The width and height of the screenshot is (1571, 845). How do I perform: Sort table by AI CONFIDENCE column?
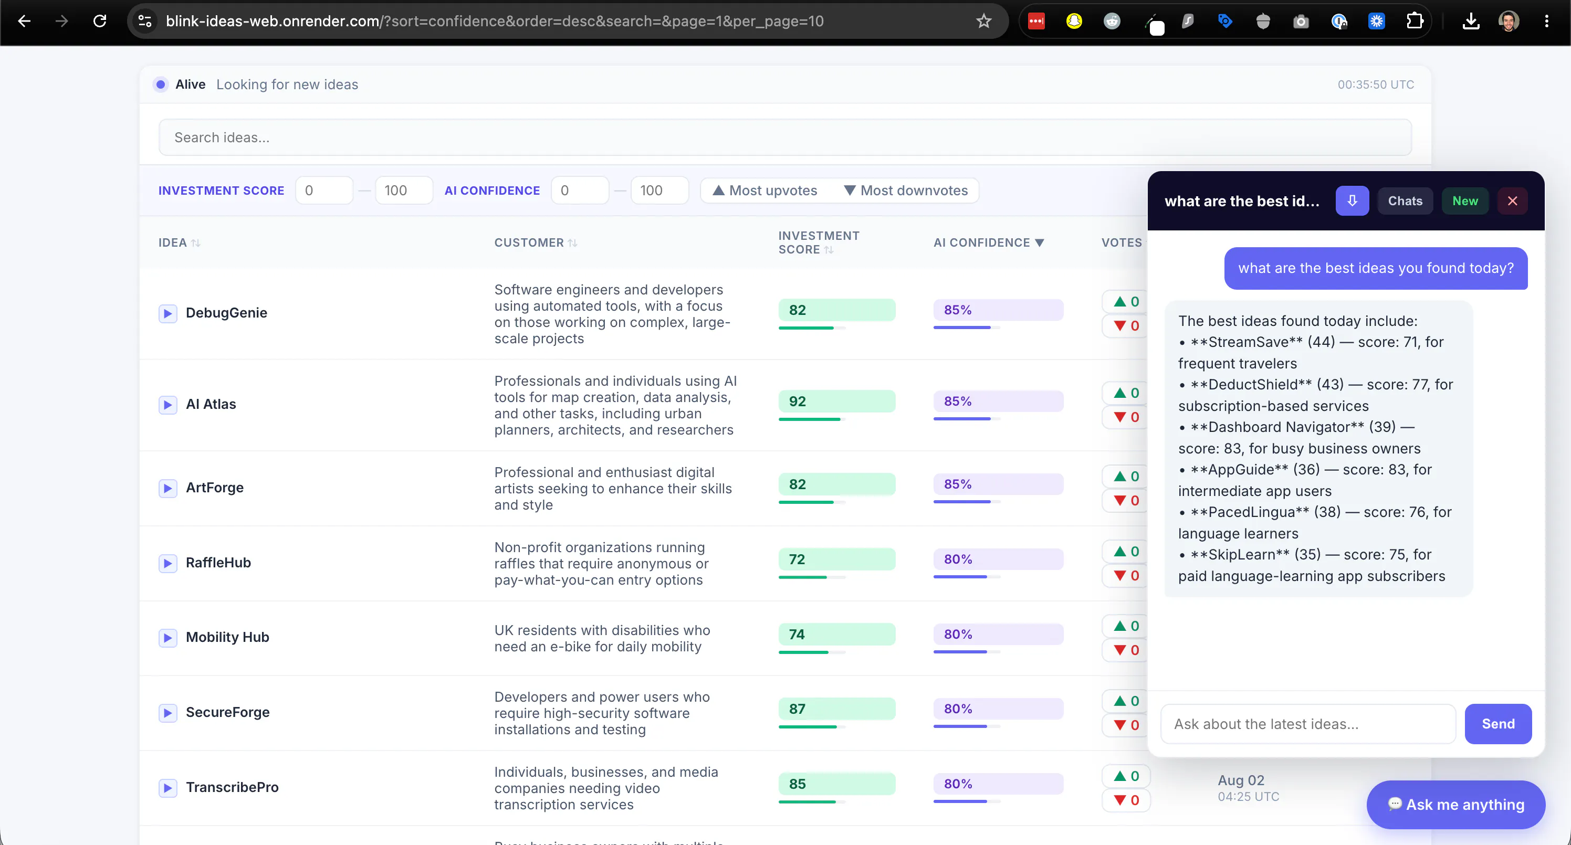tap(989, 242)
